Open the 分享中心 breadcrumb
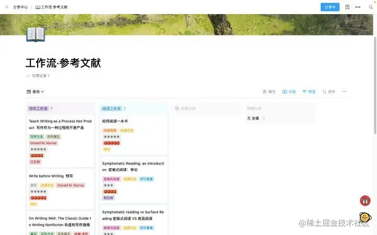The image size is (377, 235). 20,7
